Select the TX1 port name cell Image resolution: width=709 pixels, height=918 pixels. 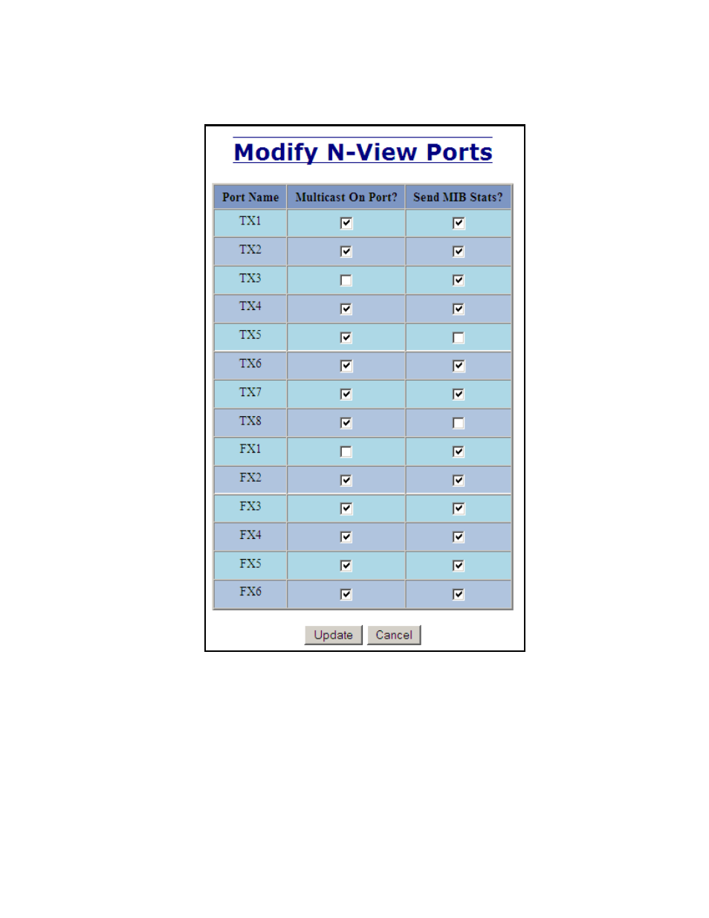point(250,223)
